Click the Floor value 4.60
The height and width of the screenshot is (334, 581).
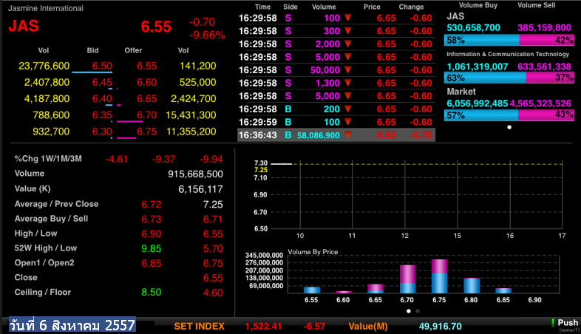click(213, 293)
